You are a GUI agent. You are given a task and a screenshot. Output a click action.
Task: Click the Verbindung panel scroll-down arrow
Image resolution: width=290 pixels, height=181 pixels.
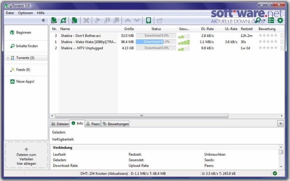coord(281,167)
